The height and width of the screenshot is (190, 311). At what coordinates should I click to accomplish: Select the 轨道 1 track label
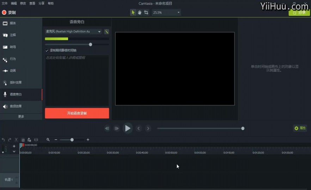point(9,179)
